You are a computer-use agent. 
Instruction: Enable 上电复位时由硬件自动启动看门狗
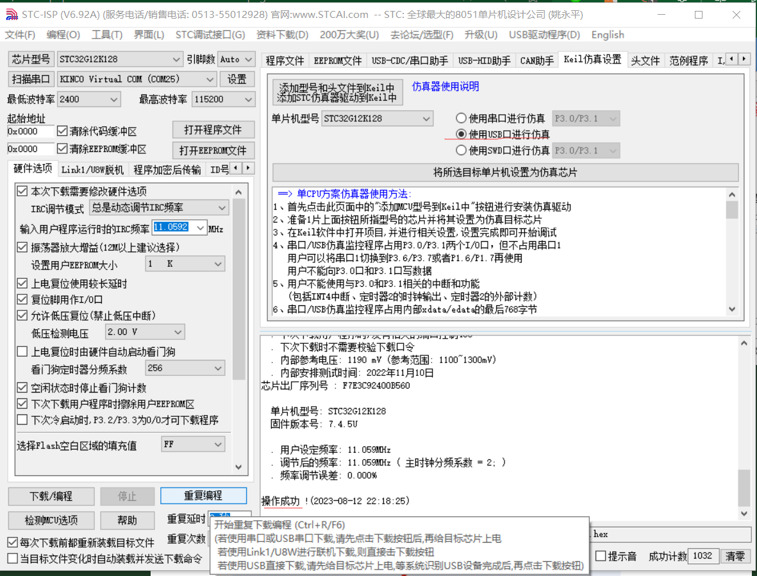(x=22, y=352)
